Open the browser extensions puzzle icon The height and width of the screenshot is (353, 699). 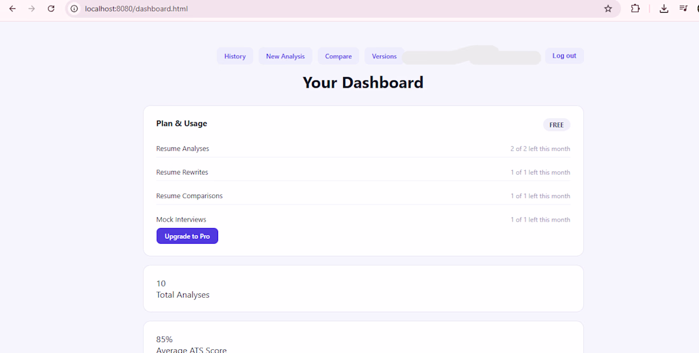tap(635, 8)
